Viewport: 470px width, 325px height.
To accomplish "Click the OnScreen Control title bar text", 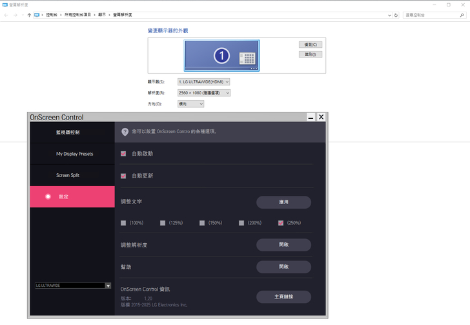I will coord(57,118).
